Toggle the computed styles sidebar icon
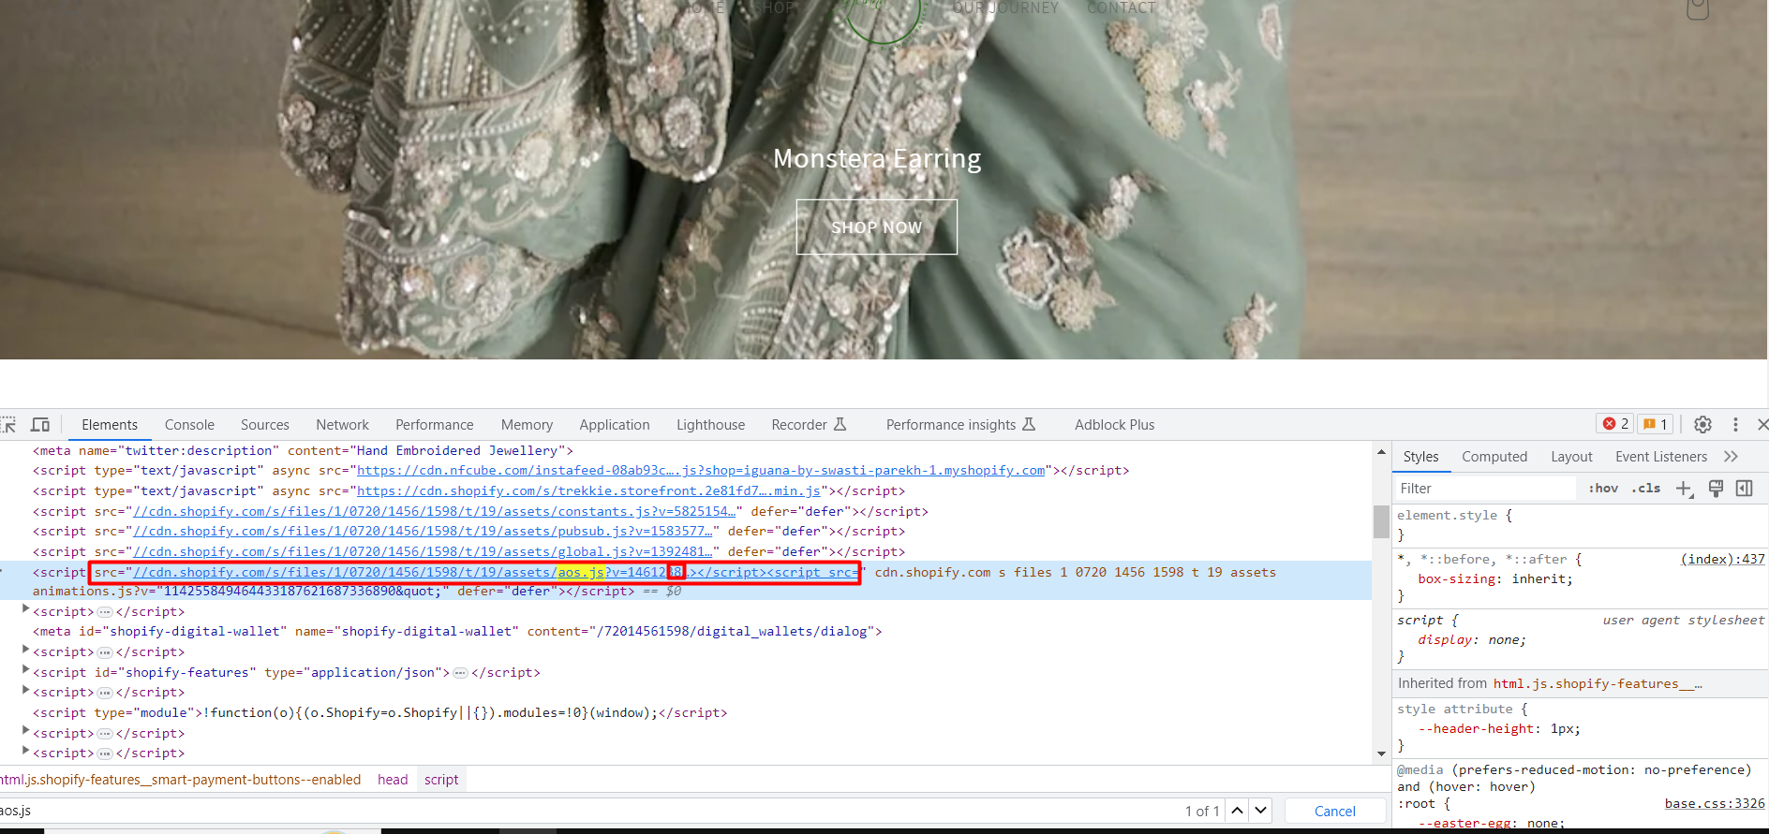The image size is (1769, 834). point(1745,489)
